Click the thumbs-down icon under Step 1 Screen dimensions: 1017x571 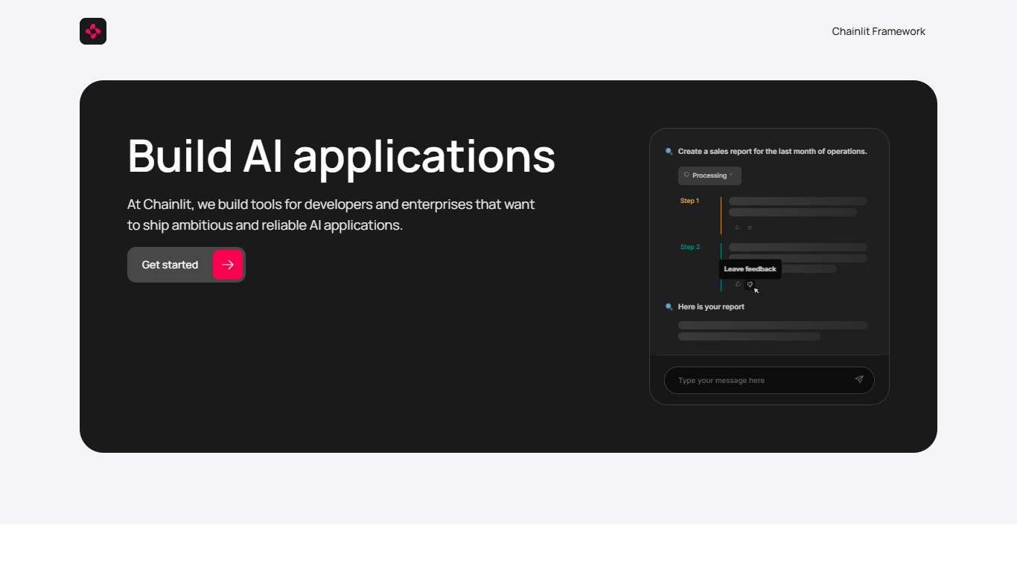coord(749,228)
